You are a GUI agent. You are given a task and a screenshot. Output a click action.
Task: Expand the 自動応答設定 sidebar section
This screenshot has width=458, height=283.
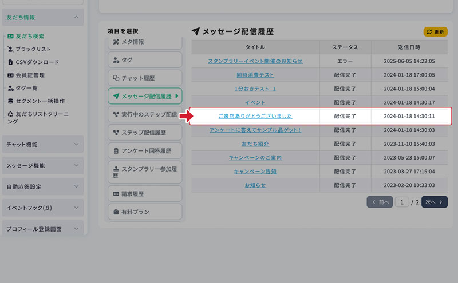pyautogui.click(x=77, y=187)
